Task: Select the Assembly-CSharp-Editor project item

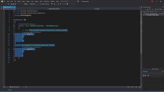Action: (153, 15)
